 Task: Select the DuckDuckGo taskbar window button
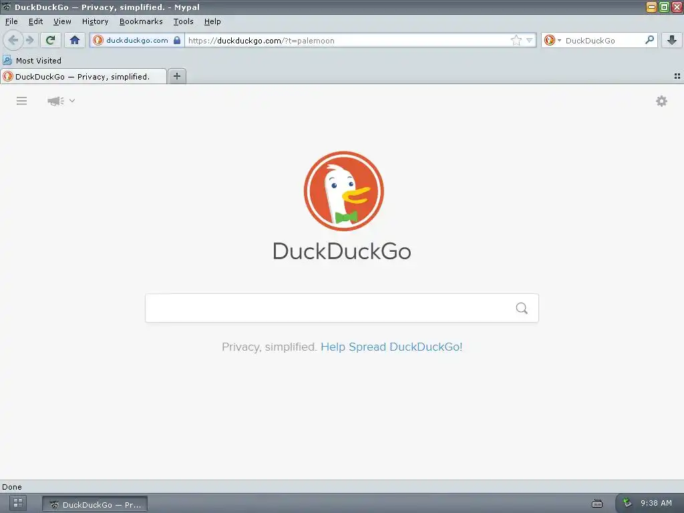pyautogui.click(x=95, y=504)
